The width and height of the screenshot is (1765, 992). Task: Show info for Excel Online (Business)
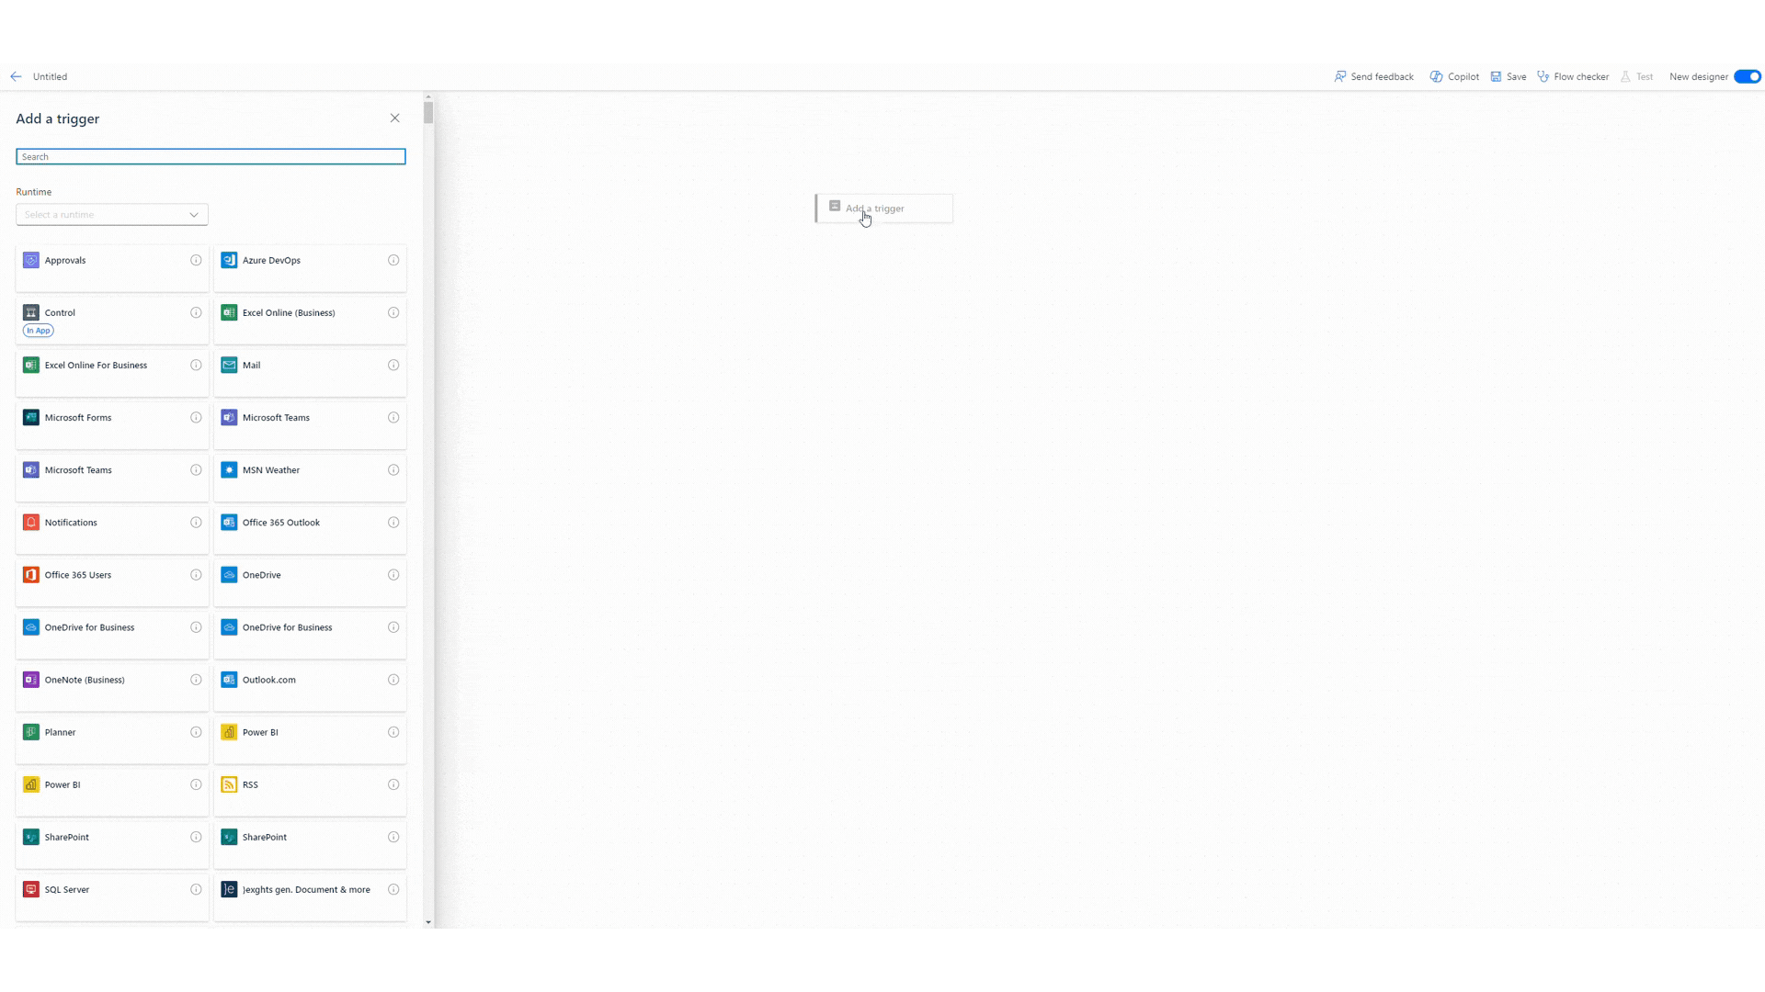click(x=393, y=312)
